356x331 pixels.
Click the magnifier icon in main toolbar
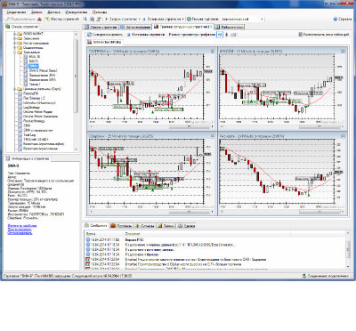pyautogui.click(x=85, y=19)
